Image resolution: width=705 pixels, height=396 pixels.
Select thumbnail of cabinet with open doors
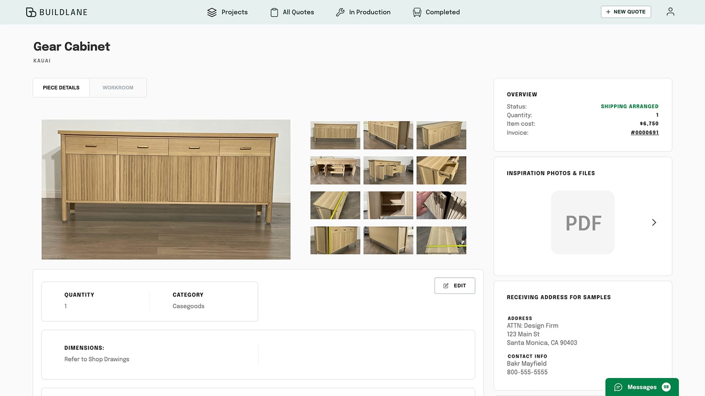335,171
